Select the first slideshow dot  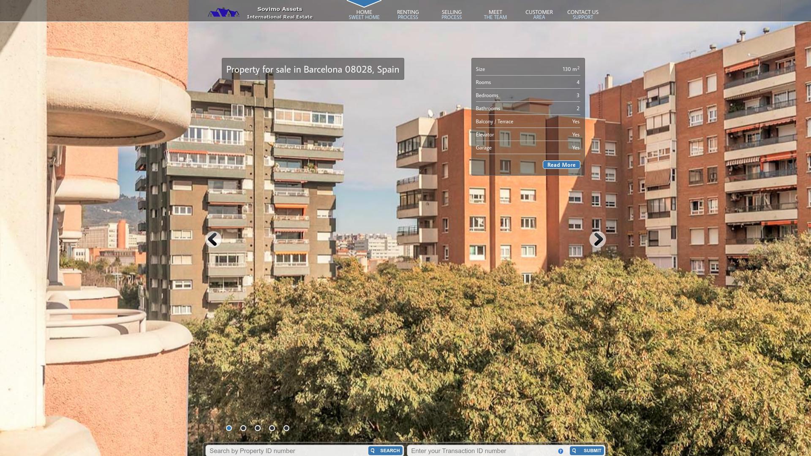coord(229,428)
